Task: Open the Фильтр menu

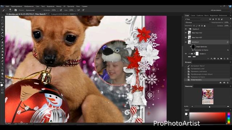Action: pos(59,6)
